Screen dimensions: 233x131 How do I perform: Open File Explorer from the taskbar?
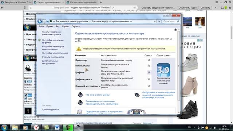coord(15,128)
